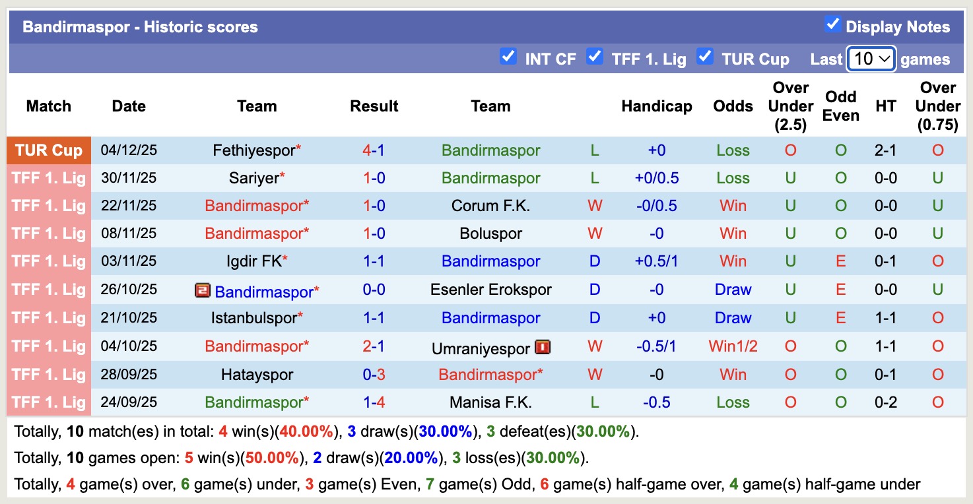The height and width of the screenshot is (504, 973).
Task: Open the Hatayspor team link
Action: click(x=257, y=375)
